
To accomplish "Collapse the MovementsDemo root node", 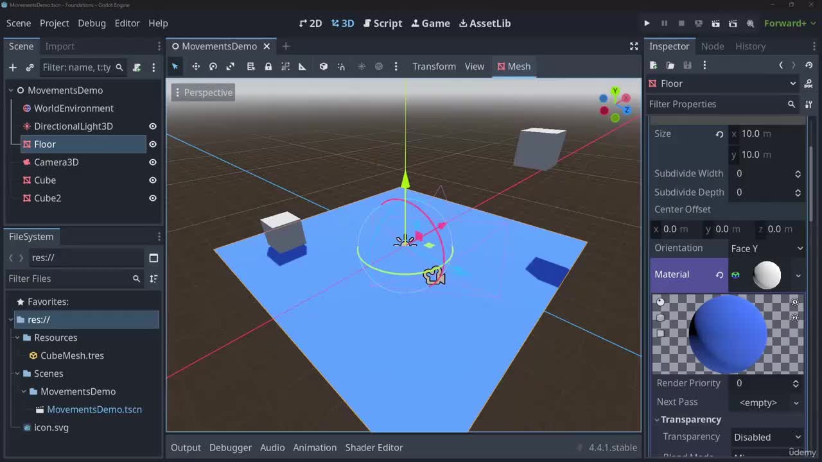I will (11, 90).
